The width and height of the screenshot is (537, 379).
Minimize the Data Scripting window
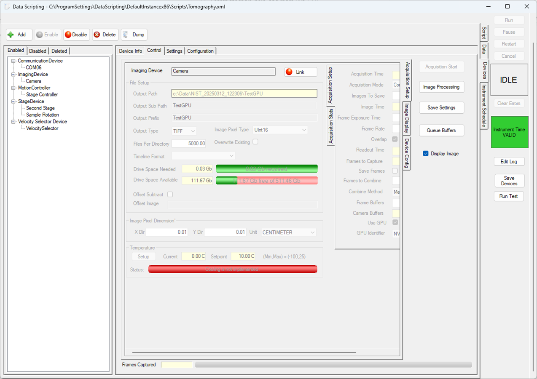pyautogui.click(x=489, y=7)
